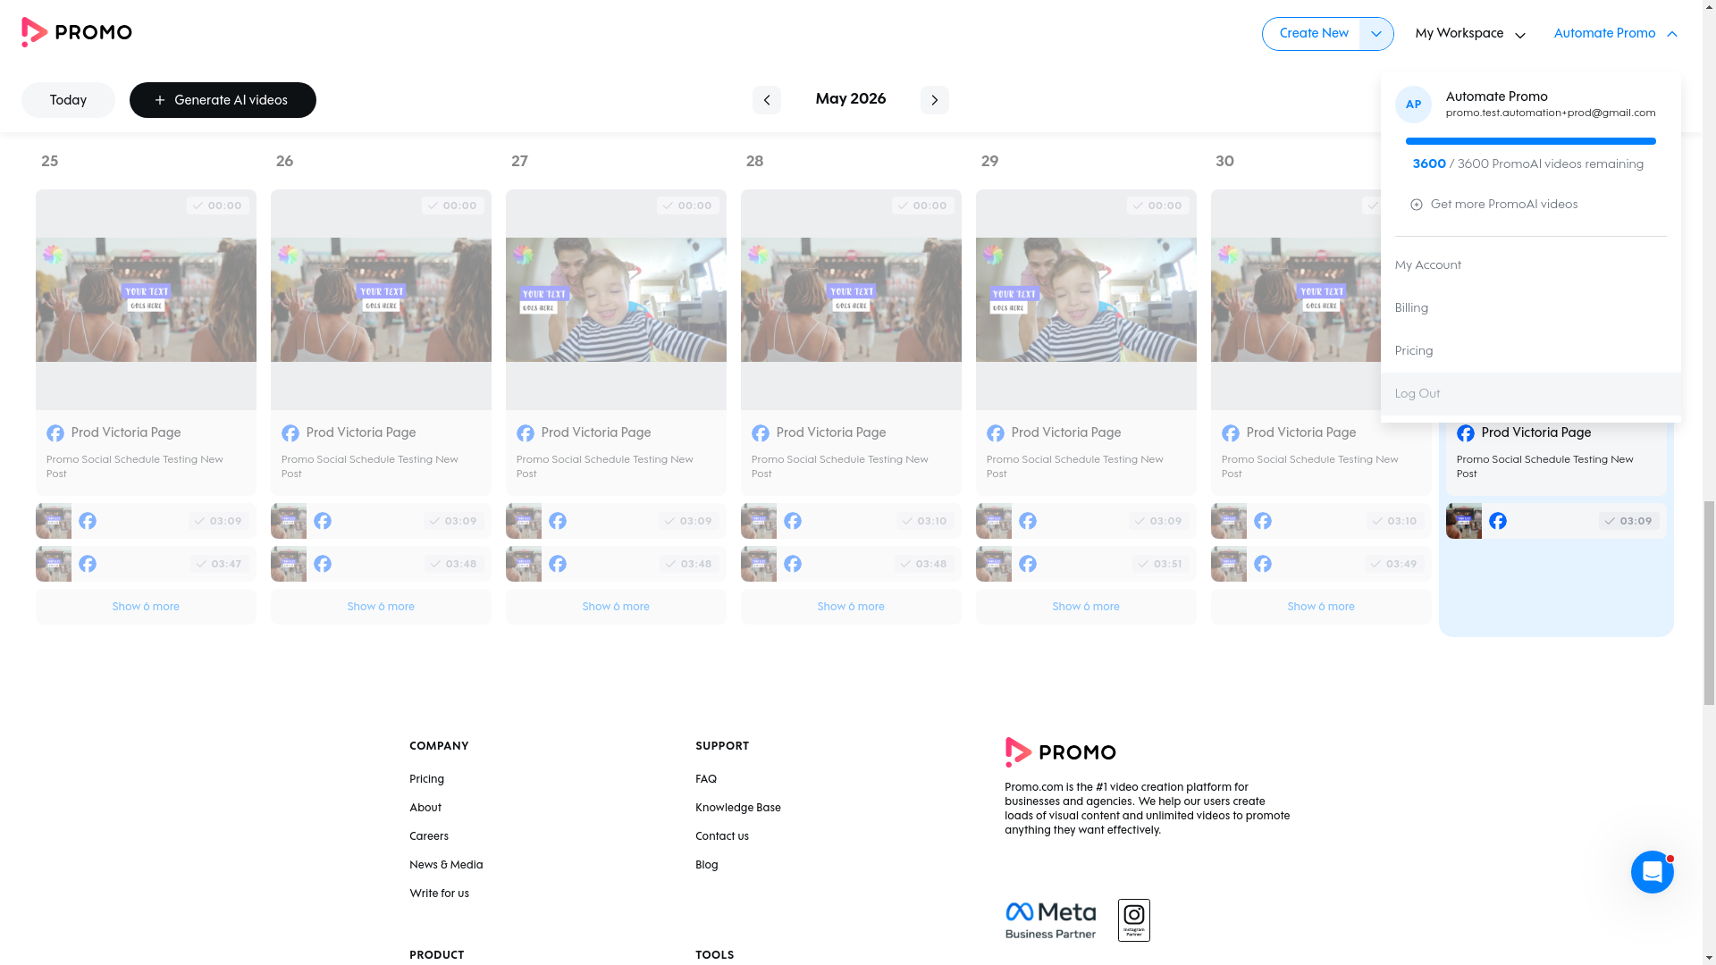Screen dimensions: 1716x965
Task: Click the AP avatar circle
Action: pos(1413,105)
